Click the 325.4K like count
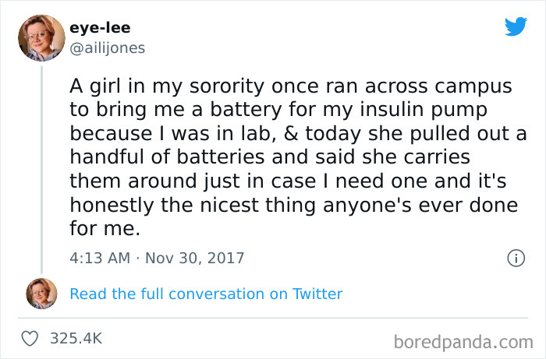Screen dimensions: 546x359 [76, 339]
